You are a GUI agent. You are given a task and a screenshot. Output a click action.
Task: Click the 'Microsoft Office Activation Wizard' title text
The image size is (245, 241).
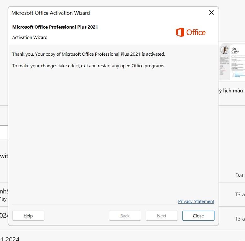51,13
